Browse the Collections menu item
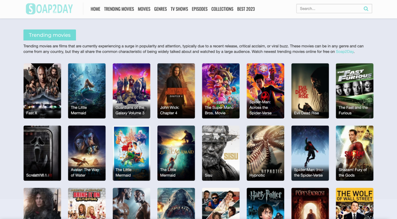This screenshot has width=397, height=219. (x=222, y=9)
